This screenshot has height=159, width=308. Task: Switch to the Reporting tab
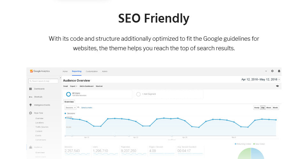tap(77, 72)
